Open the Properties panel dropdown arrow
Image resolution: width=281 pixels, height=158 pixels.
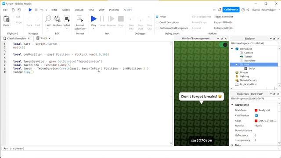point(270,94)
